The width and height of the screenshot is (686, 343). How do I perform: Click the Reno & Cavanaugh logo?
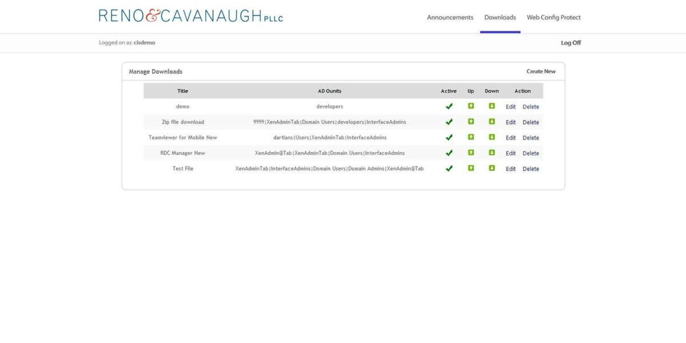coord(192,15)
